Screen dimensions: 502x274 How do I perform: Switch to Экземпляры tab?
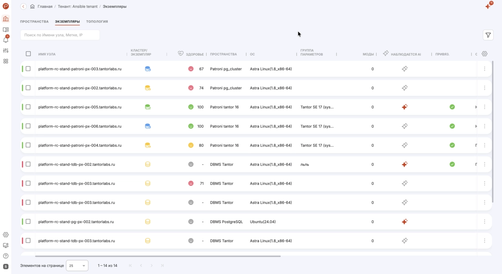point(67,22)
